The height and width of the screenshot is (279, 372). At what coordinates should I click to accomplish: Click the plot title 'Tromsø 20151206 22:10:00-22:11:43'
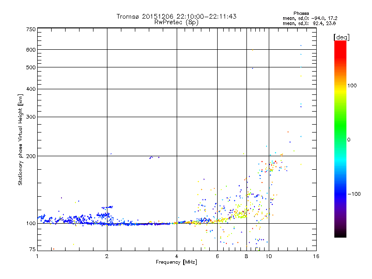pos(176,16)
